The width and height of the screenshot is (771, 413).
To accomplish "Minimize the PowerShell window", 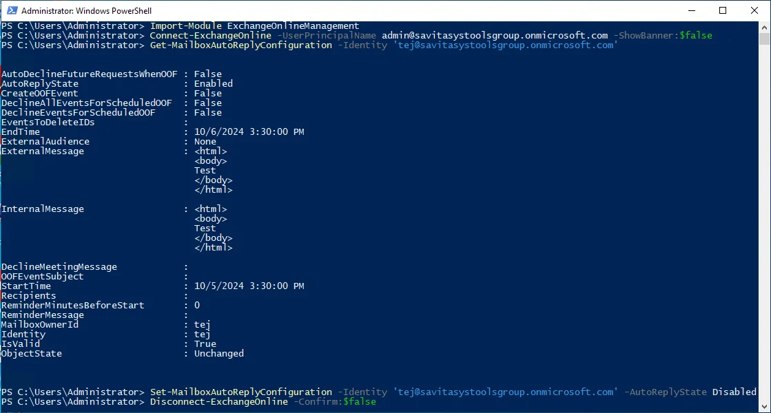I will click(x=691, y=10).
